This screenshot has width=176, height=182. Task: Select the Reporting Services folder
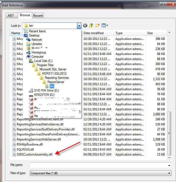(57, 78)
